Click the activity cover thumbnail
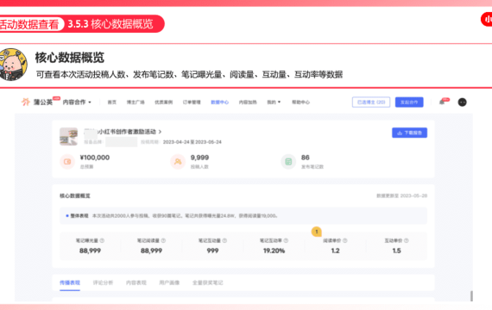 (x=69, y=137)
